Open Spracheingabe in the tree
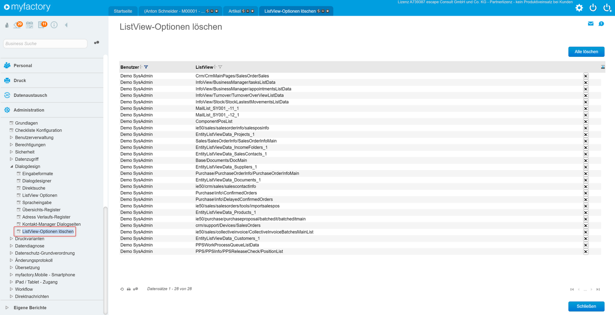 37,203
